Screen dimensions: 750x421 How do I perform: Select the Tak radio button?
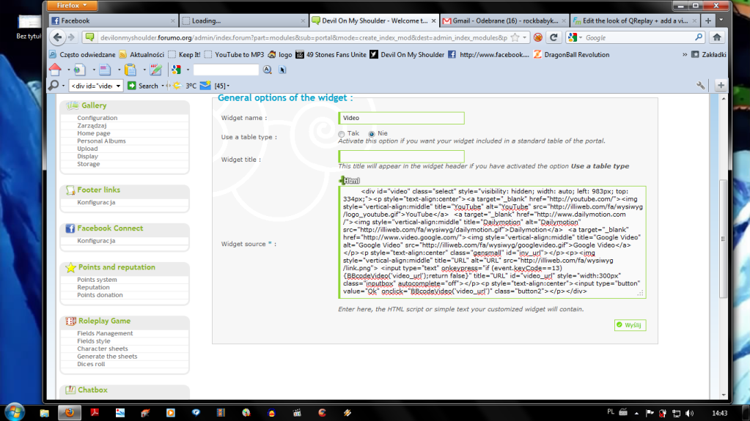341,134
